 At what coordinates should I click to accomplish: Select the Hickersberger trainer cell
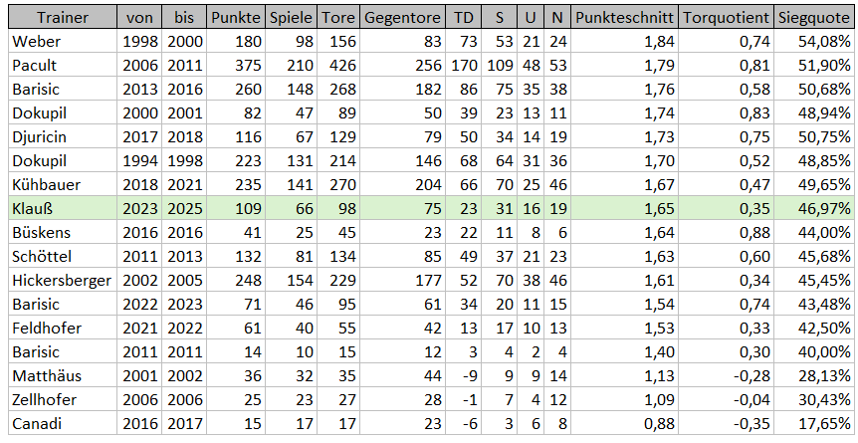[63, 280]
